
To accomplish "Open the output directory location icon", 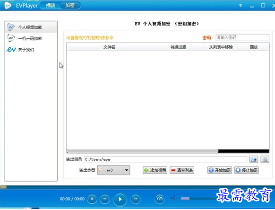I will (x=265, y=159).
